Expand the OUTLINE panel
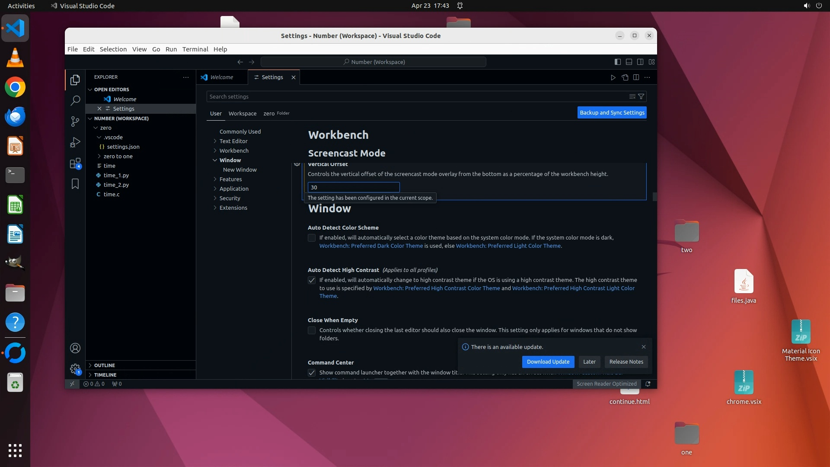This screenshot has height=467, width=830. point(104,365)
